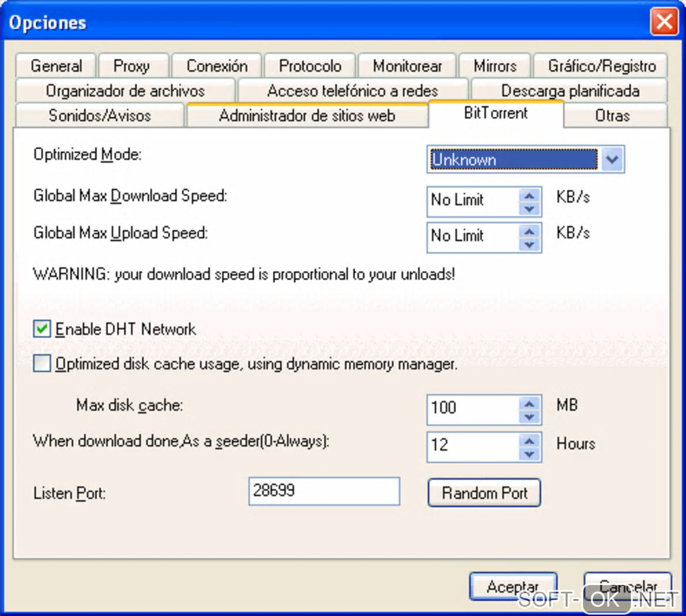The height and width of the screenshot is (616, 686).
Task: Click the WARNING download speed text
Action: [244, 274]
